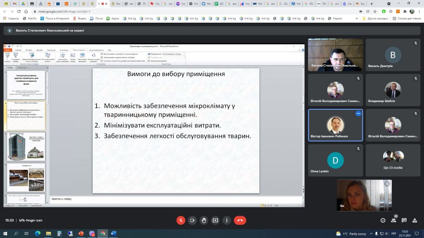The width and height of the screenshot is (424, 238).
Task: Select Dima Levkin participant tile
Action: click(x=335, y=160)
